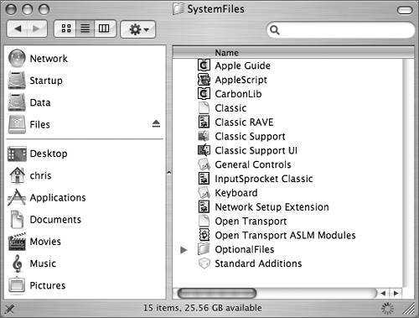Go back with the left arrow button
Image resolution: width=419 pixels, height=318 pixels.
(x=18, y=29)
